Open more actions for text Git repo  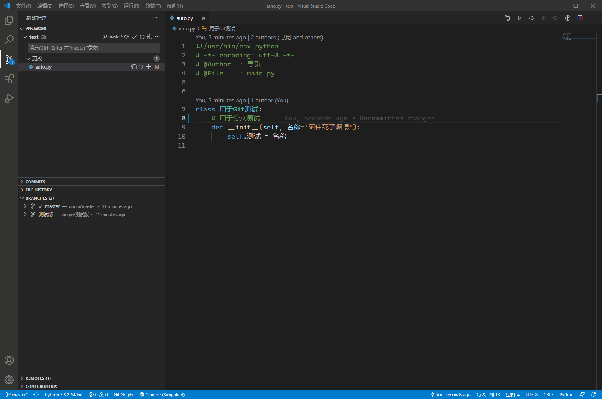pos(157,37)
